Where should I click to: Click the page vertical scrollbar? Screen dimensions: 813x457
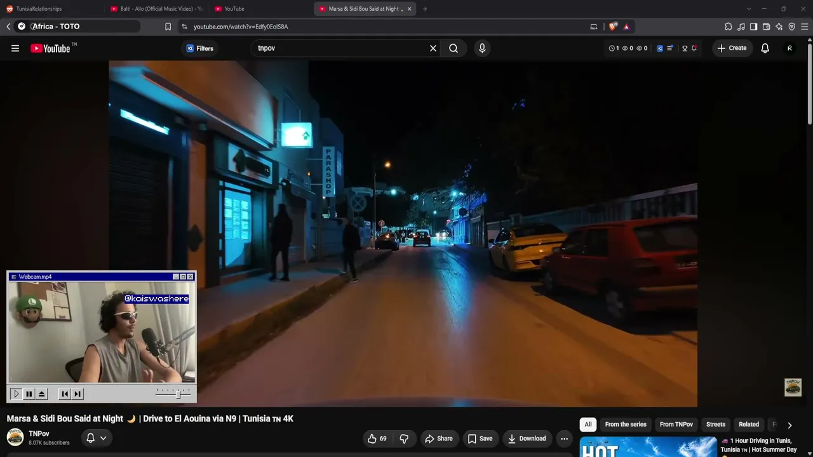(x=809, y=83)
